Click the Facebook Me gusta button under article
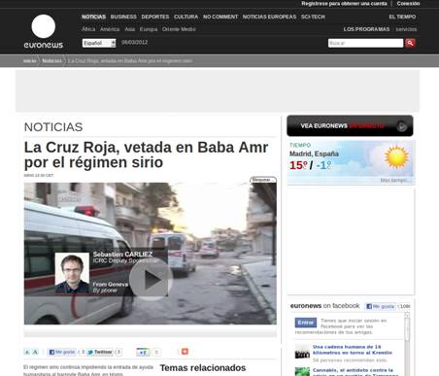The height and width of the screenshot is (376, 439). (61, 352)
